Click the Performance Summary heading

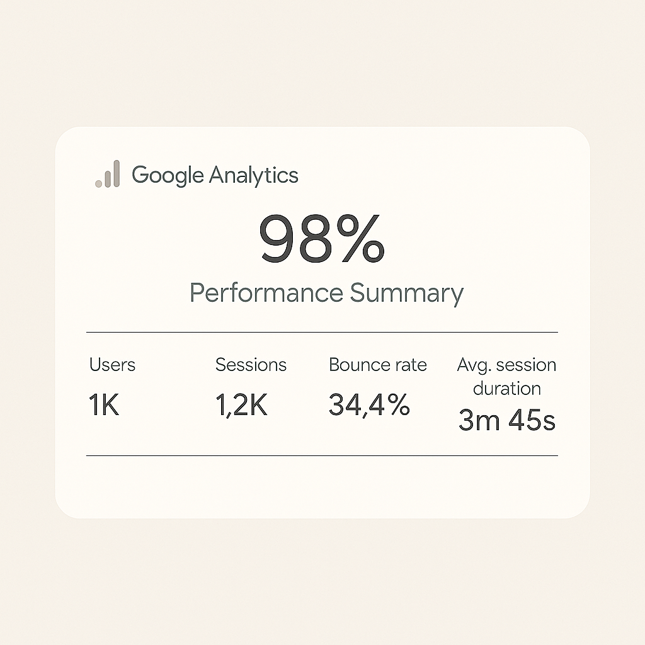(x=327, y=294)
